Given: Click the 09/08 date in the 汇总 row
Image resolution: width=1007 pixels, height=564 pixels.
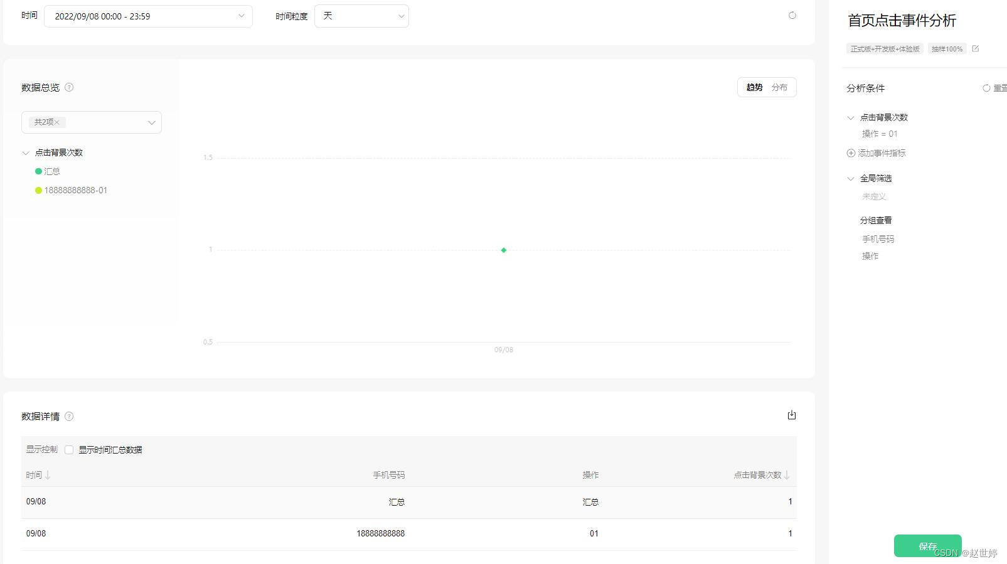Looking at the screenshot, I should click(36, 502).
